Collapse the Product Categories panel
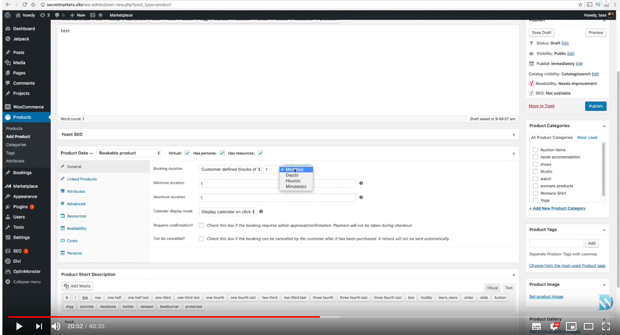This screenshot has height=335, width=620. tap(604, 126)
